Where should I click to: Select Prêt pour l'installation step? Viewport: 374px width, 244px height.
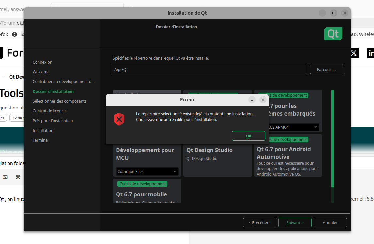(x=53, y=121)
